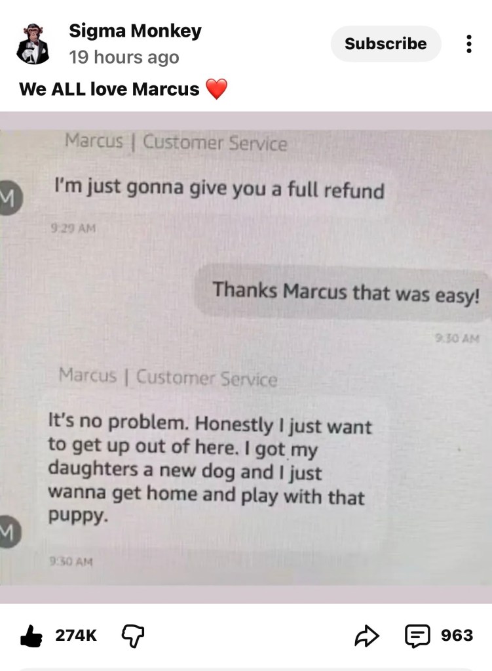Click the red heart emoji in the caption
492x671 pixels.
[x=217, y=89]
